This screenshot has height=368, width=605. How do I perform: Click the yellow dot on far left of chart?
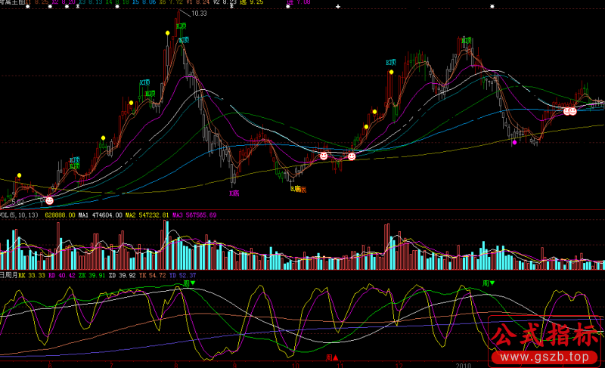coord(20,175)
